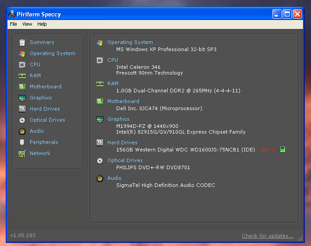Click SigmaTel High Definition Audio CODEC text
The image size is (311, 246).
point(165,185)
